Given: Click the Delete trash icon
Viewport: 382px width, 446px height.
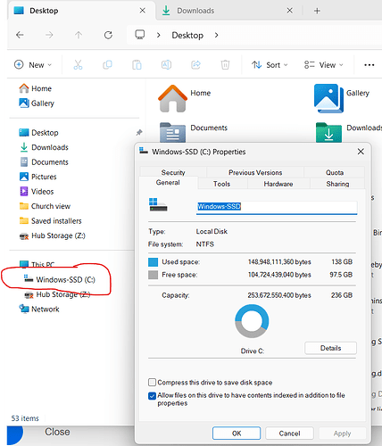Looking at the screenshot, I should tap(225, 64).
